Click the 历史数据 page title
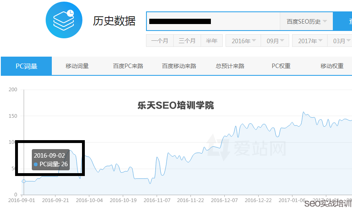This screenshot has height=209, width=352. (x=114, y=21)
